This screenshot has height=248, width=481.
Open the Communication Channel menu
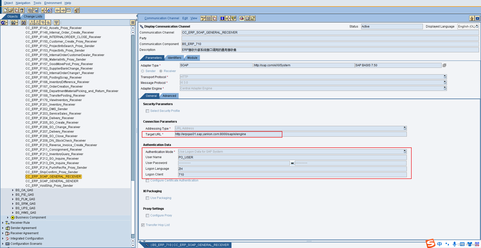pos(162,18)
